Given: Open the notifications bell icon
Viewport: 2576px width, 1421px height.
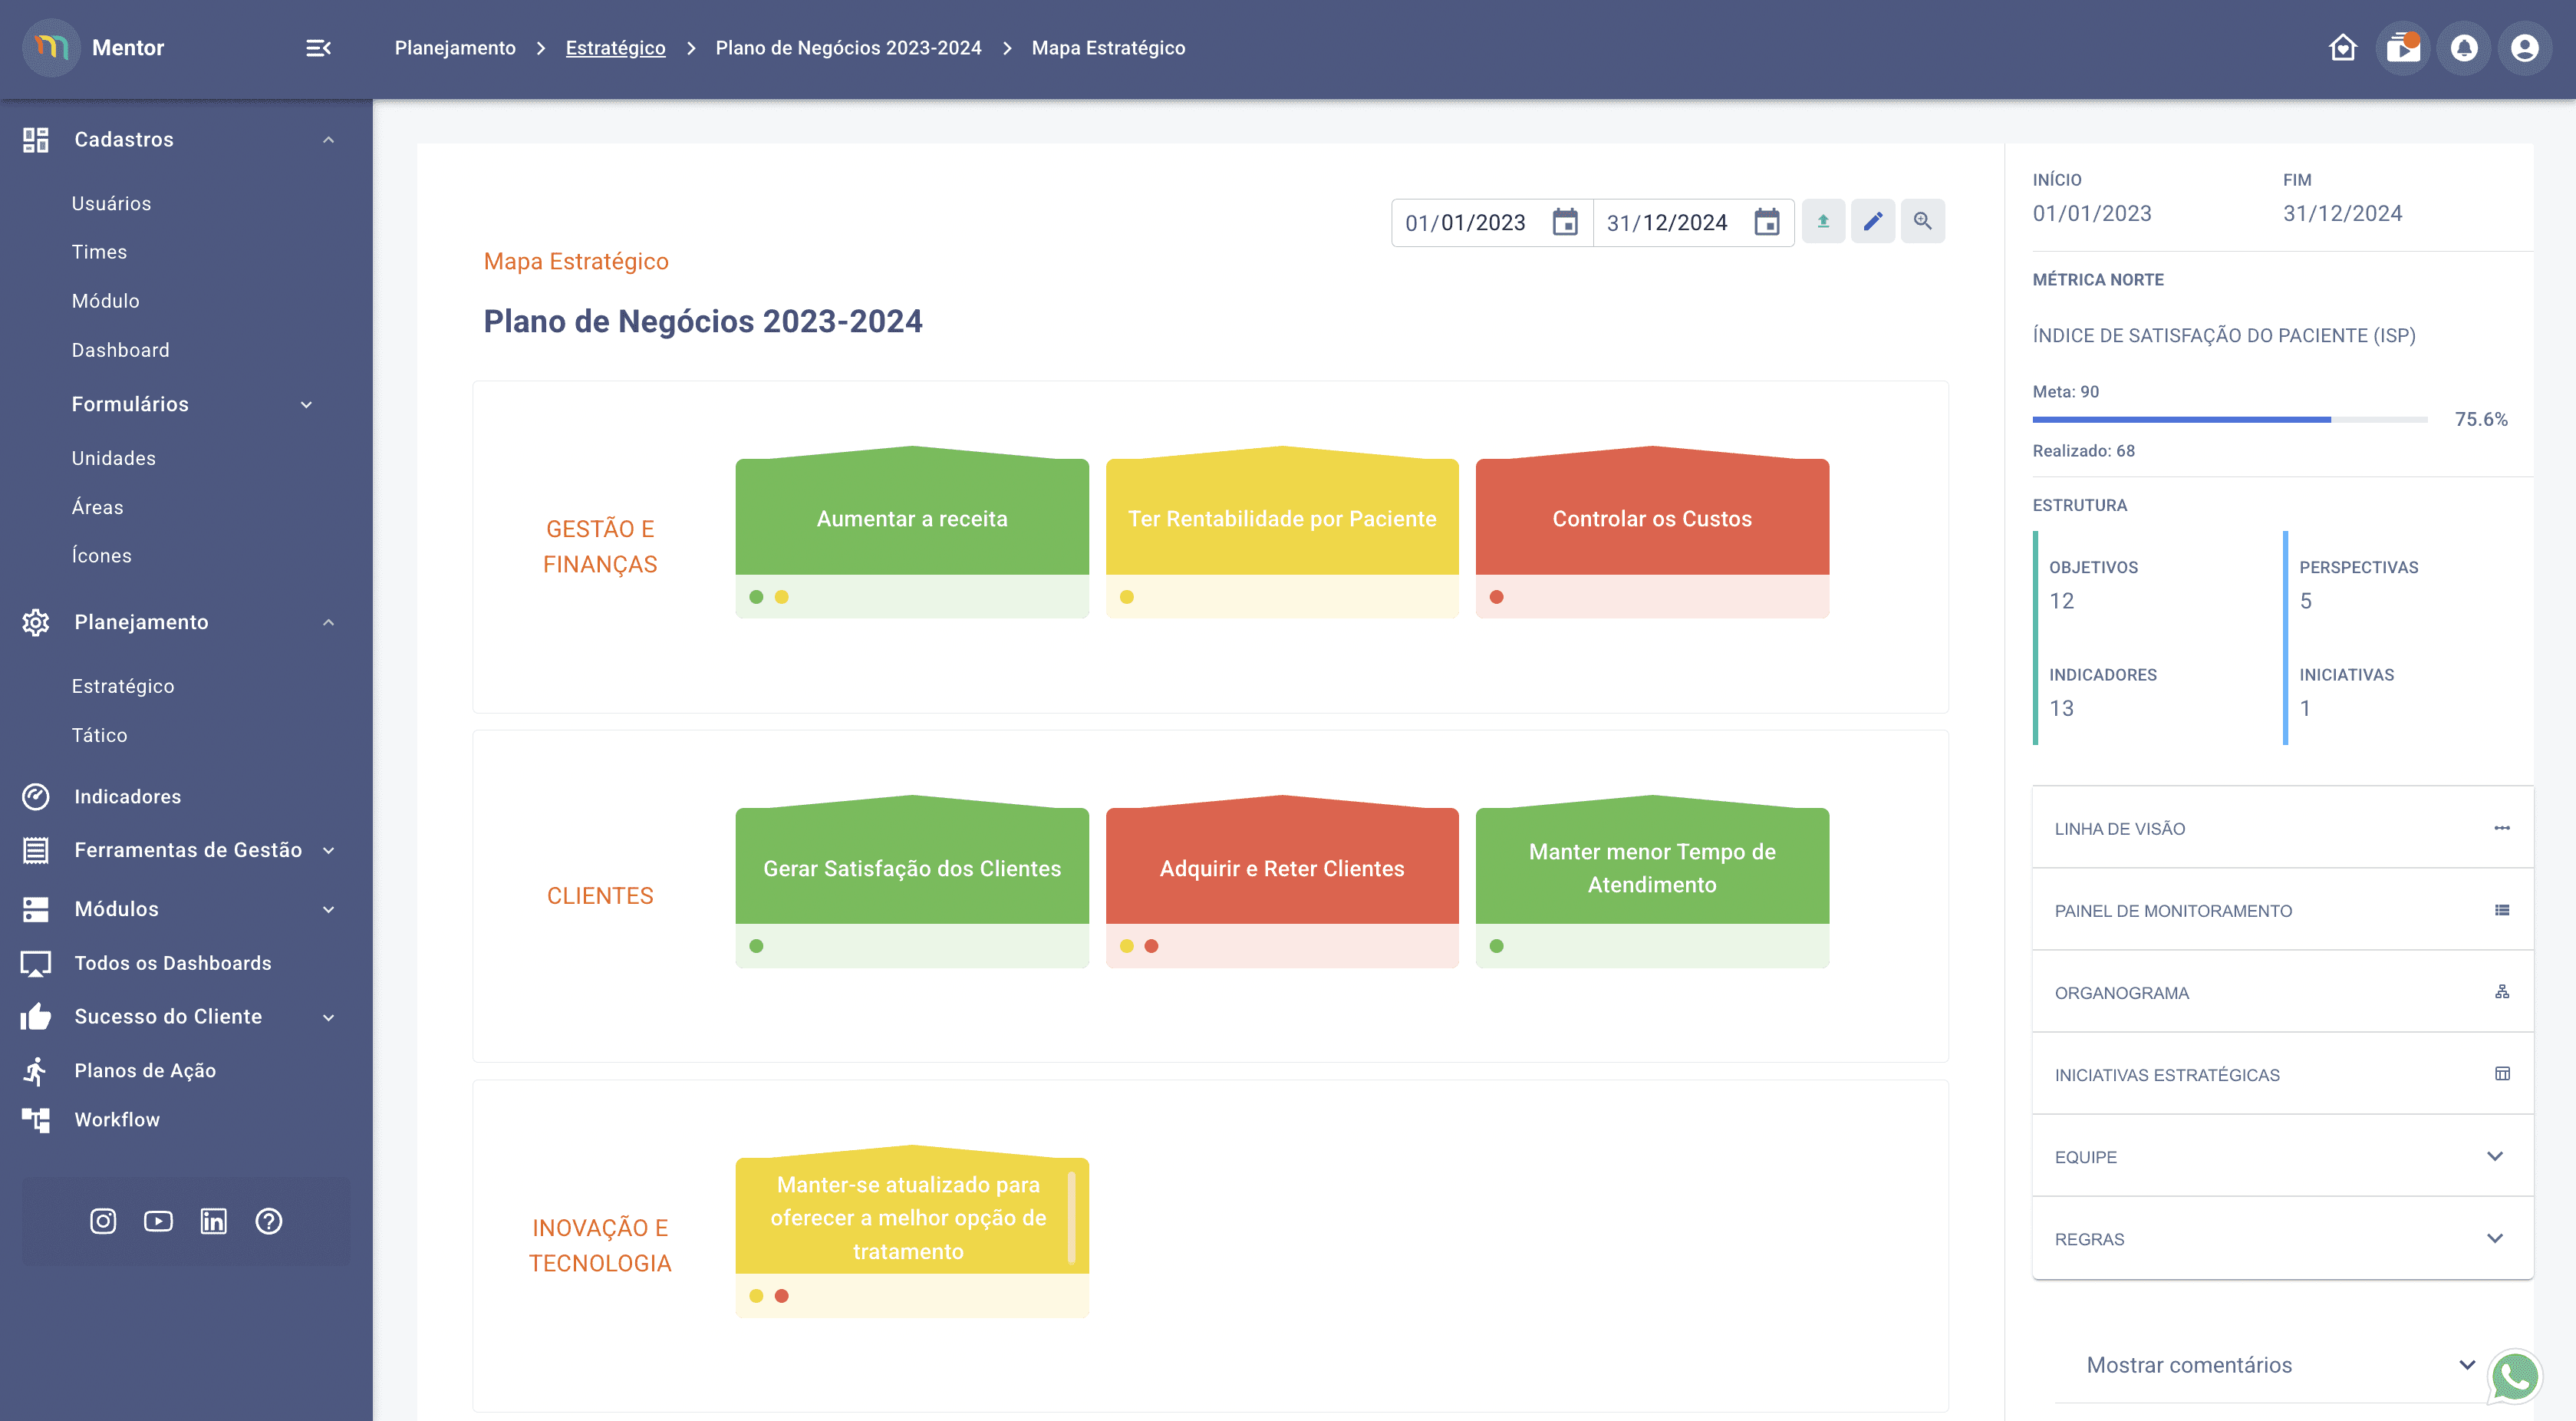Looking at the screenshot, I should [2464, 48].
